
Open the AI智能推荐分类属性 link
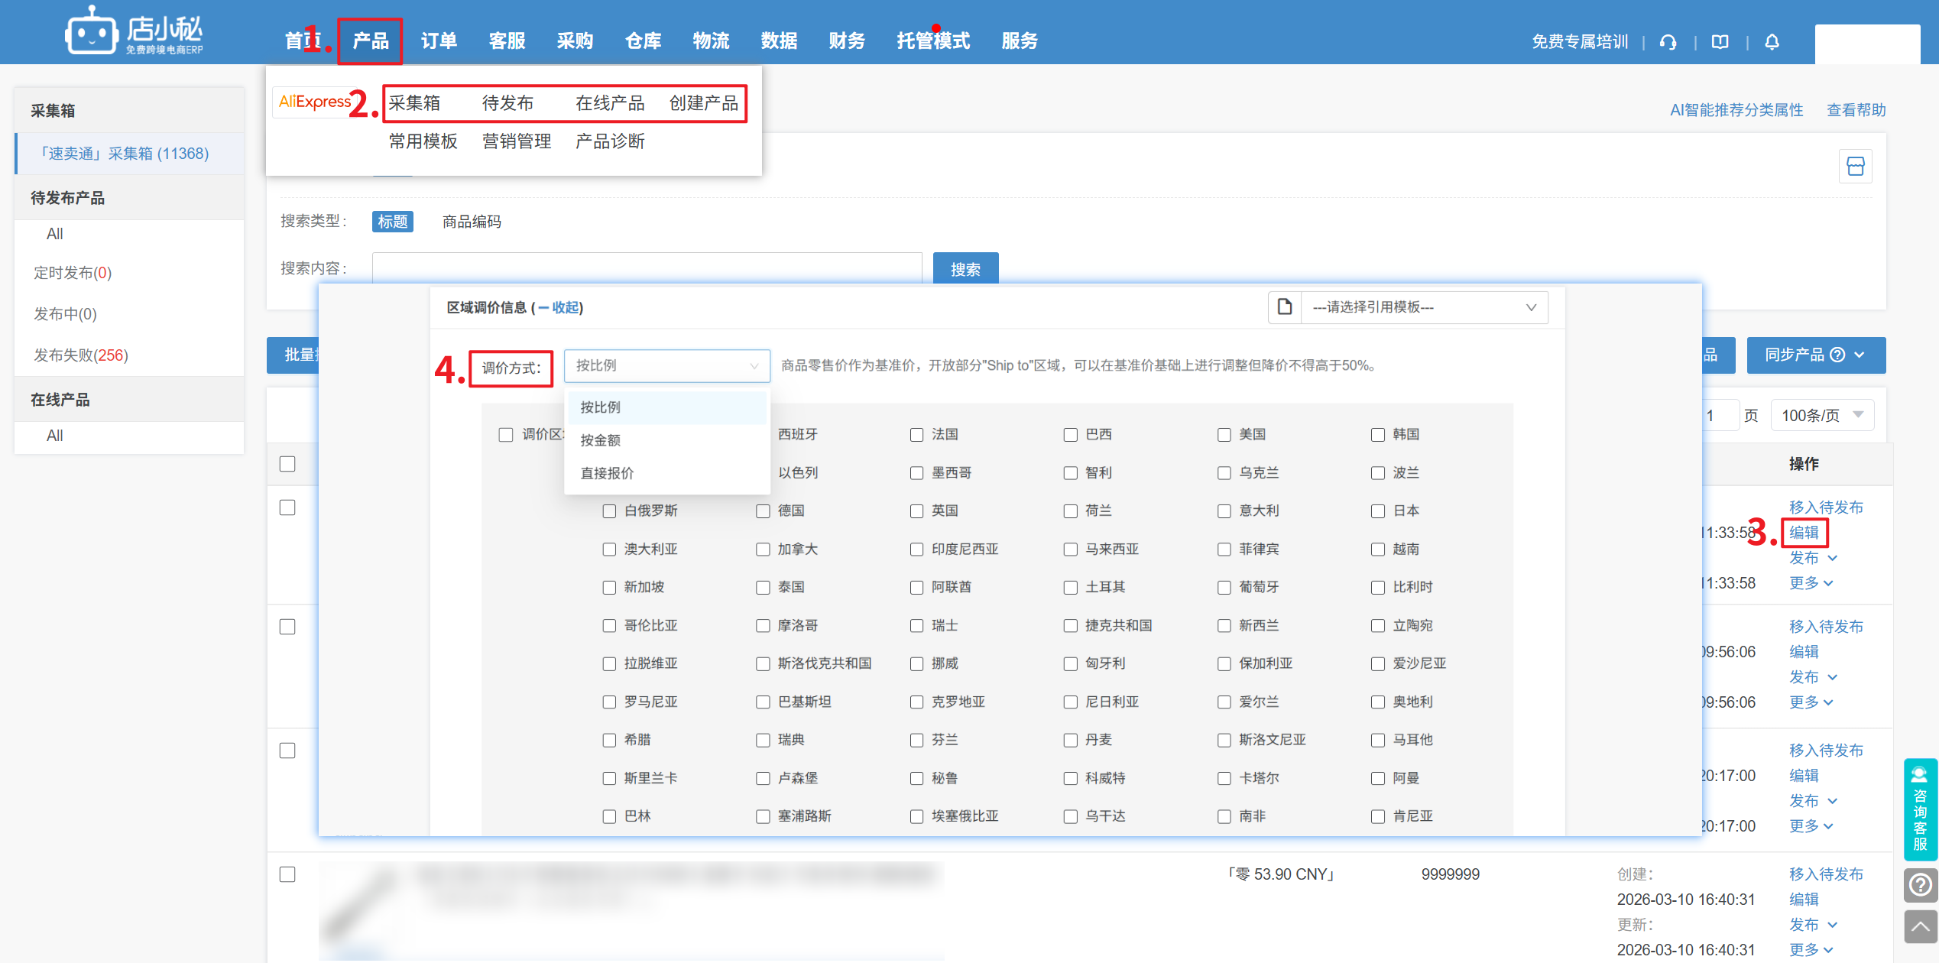[1736, 110]
